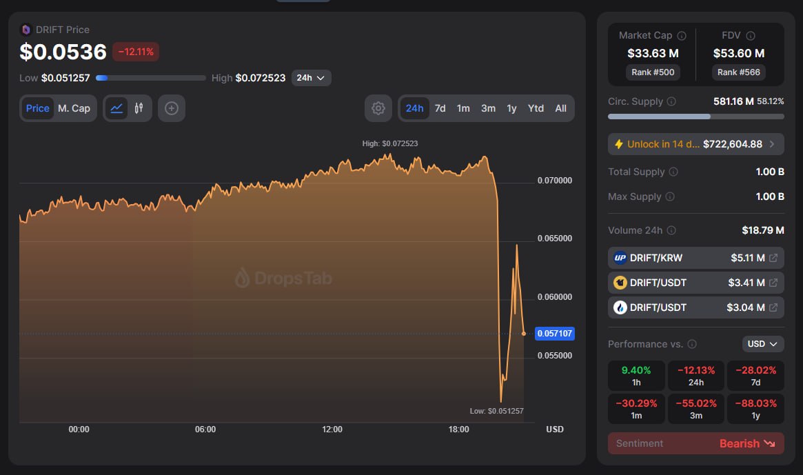Screen dimensions: 803x475
Task: Click the Low-High price range bar
Action: pos(151,78)
